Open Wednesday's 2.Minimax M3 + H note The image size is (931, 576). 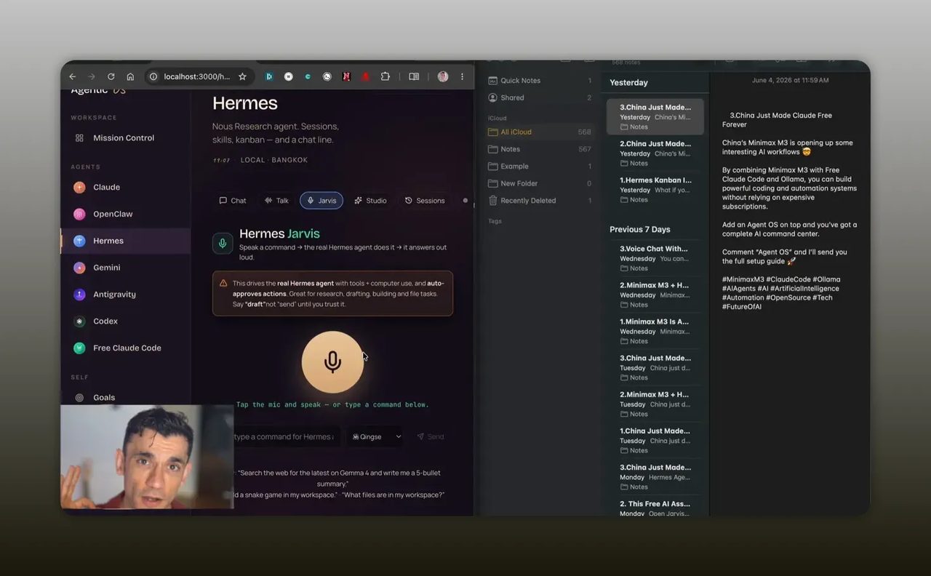coord(655,295)
